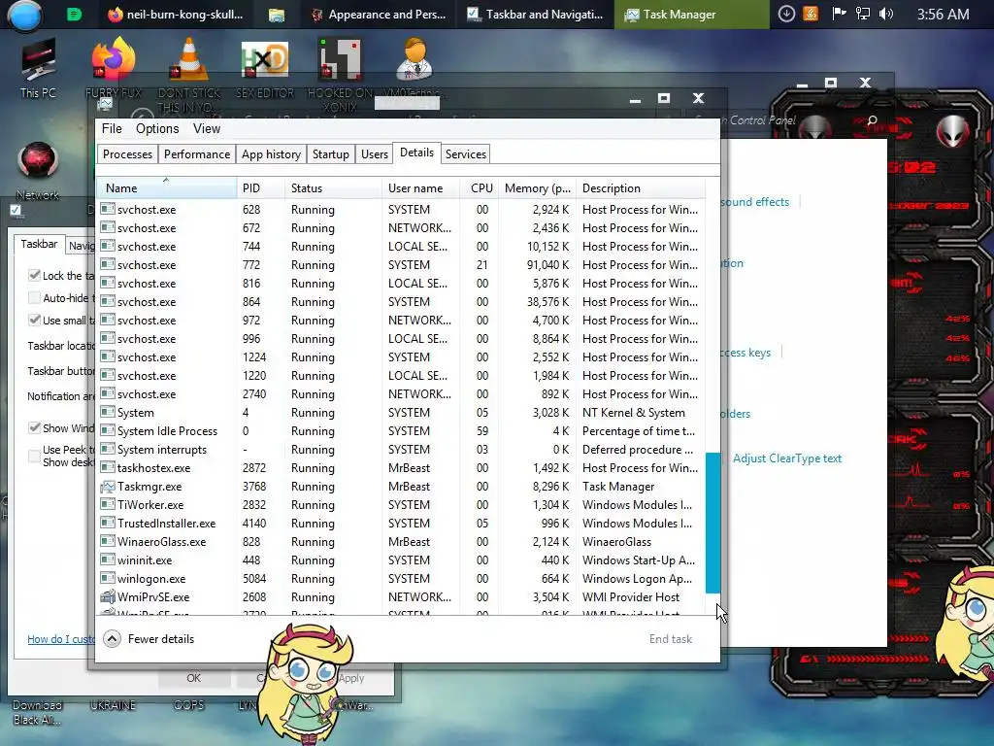Screen dimensions: 994x746
Task: Click the 3:56 AM clock
Action: (943, 14)
